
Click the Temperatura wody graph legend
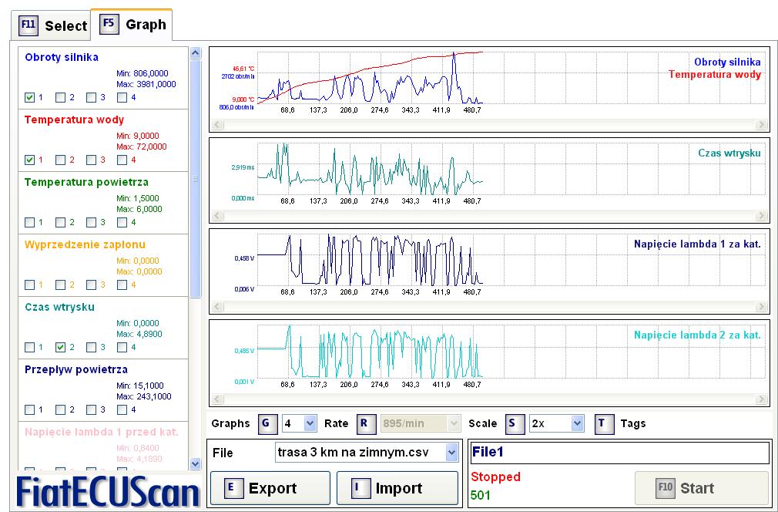715,75
